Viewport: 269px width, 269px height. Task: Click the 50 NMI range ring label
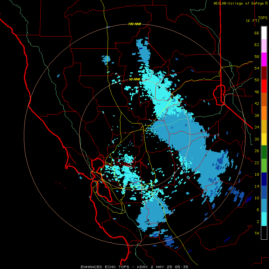(x=134, y=79)
